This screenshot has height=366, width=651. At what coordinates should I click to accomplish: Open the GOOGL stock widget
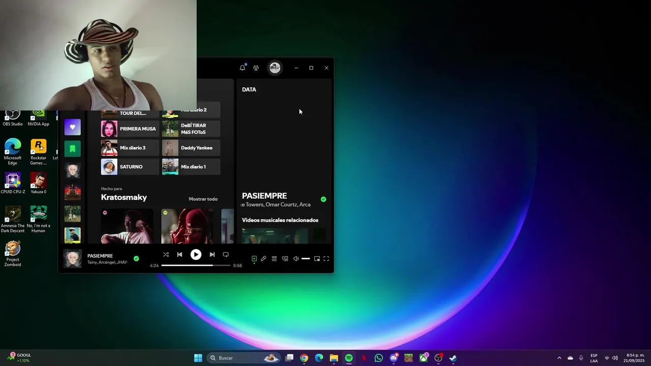19,358
